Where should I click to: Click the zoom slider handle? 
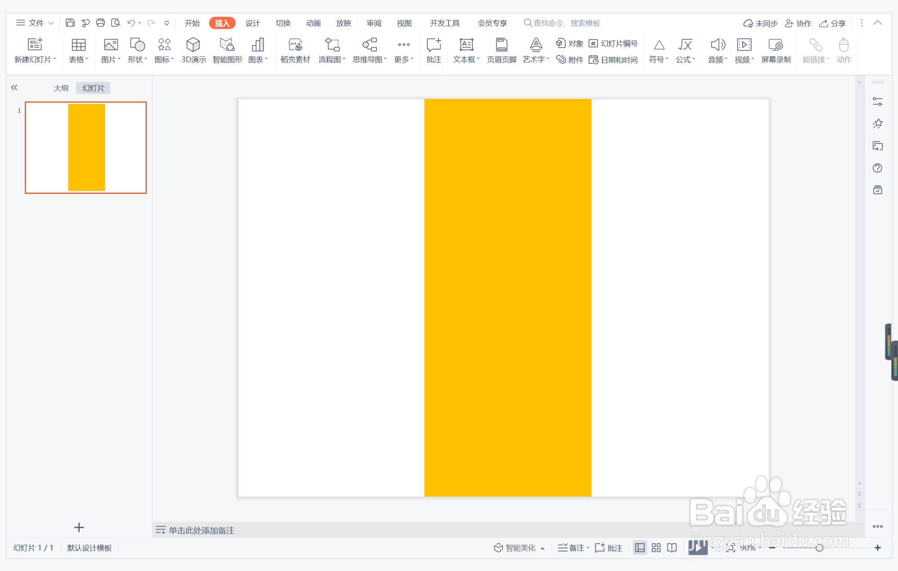(819, 548)
